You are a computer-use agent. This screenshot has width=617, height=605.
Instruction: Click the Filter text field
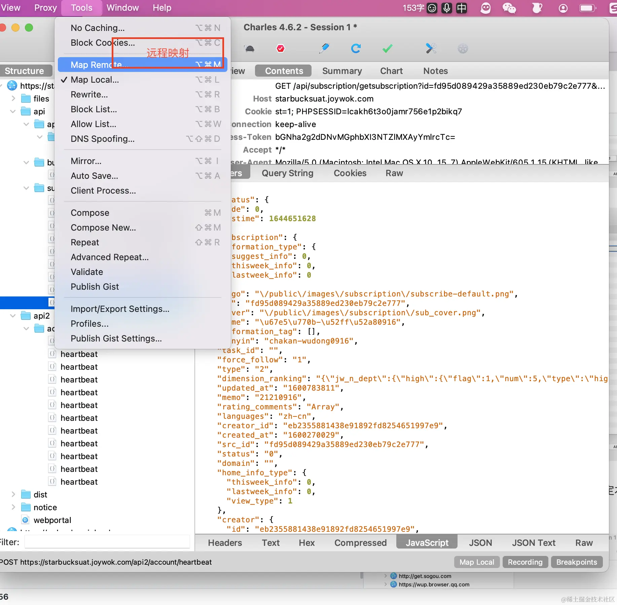click(107, 542)
